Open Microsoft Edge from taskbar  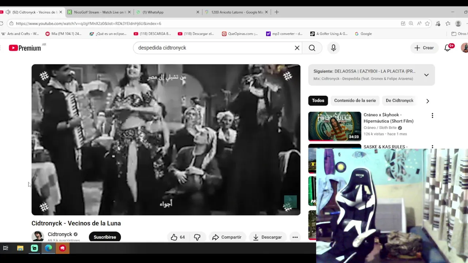point(48,248)
